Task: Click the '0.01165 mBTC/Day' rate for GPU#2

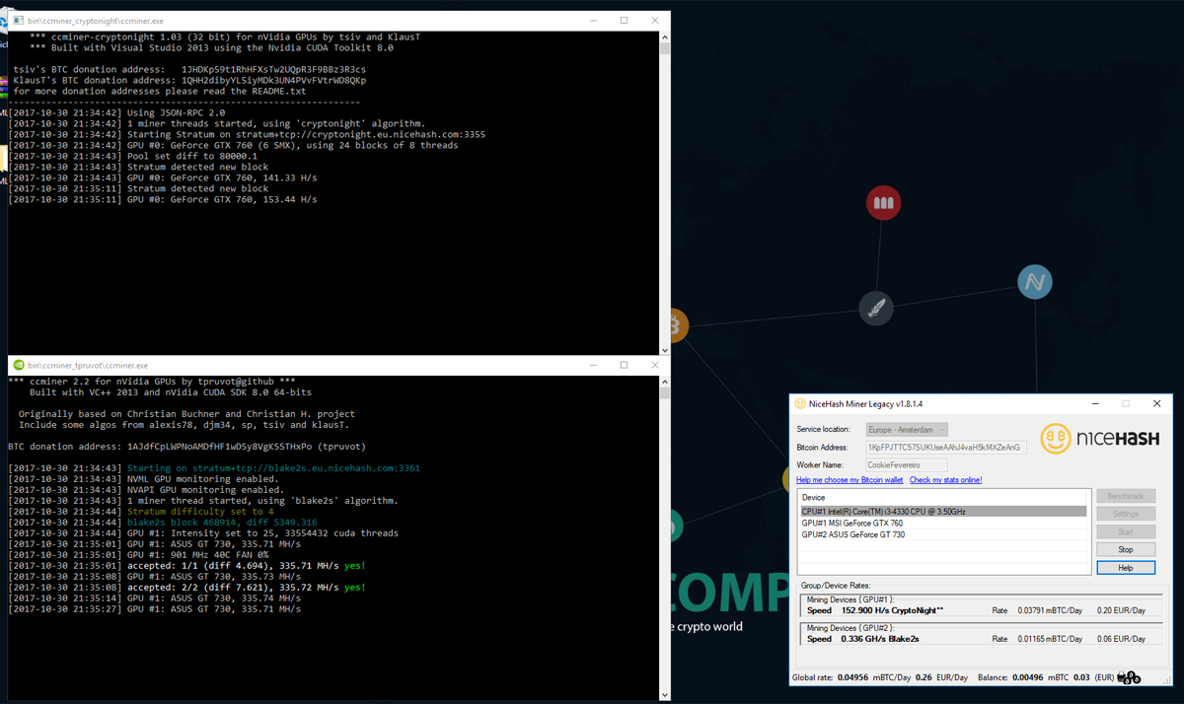Action: coord(1050,639)
